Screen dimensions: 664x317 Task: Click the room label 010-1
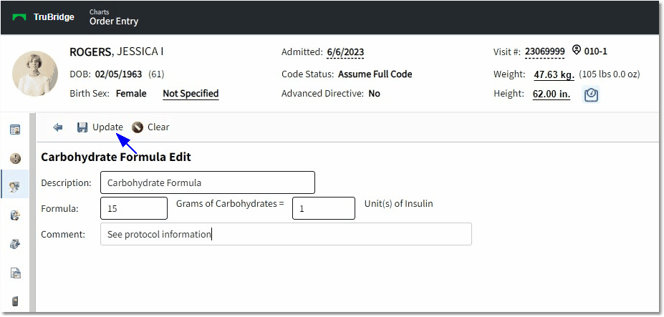[x=595, y=52]
